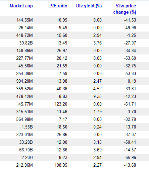Select the 39.82B market cap cell

26,43
